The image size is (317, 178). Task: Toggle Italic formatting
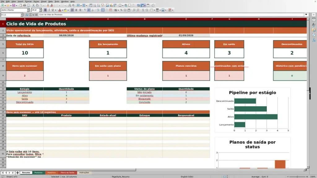point(49,10)
